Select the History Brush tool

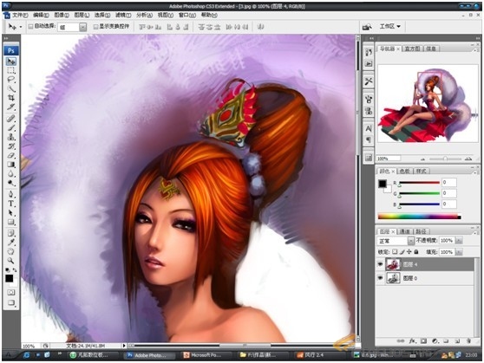[11, 146]
